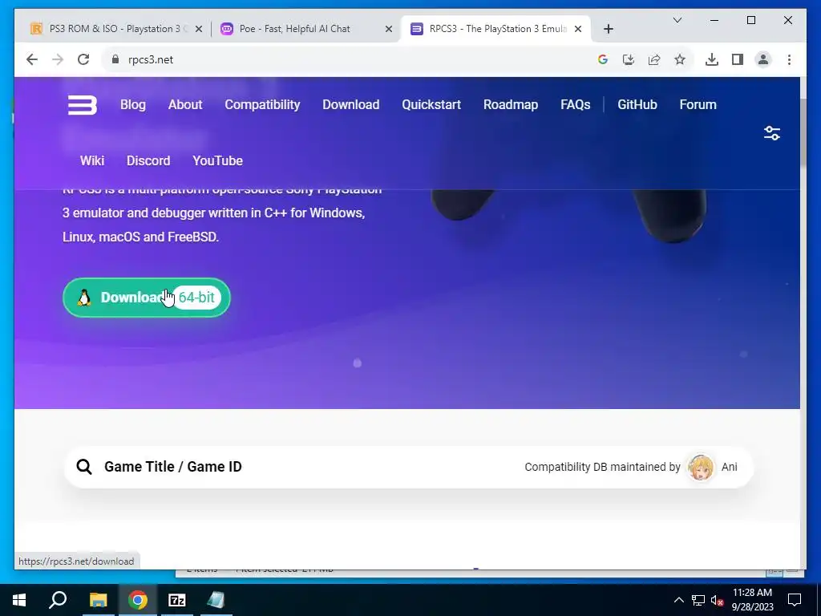Image resolution: width=821 pixels, height=616 pixels.
Task: Close the Poe tab
Action: (389, 30)
